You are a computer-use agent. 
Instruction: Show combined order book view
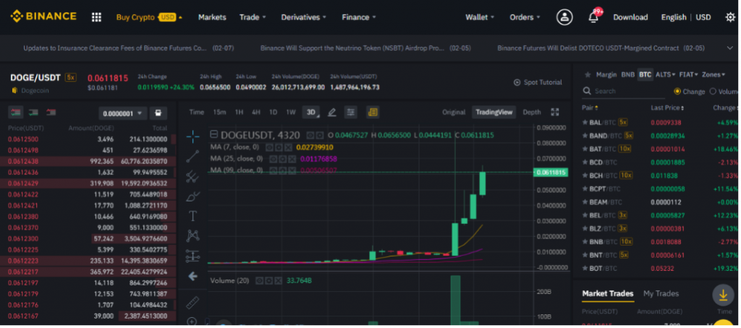[16, 112]
